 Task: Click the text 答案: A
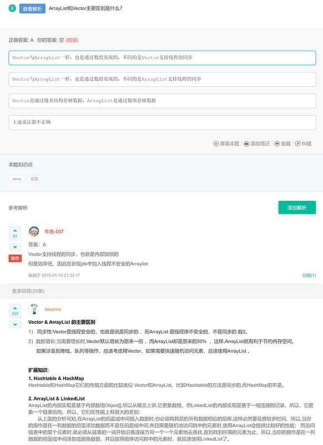[x=37, y=244]
